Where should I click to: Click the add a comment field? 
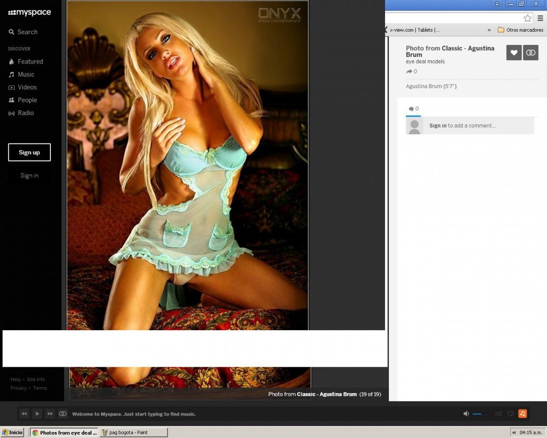tap(478, 126)
